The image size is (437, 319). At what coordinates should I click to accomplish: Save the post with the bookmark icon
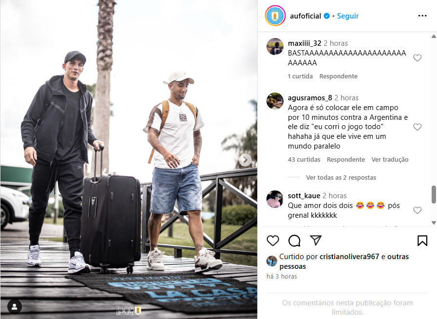point(422,241)
